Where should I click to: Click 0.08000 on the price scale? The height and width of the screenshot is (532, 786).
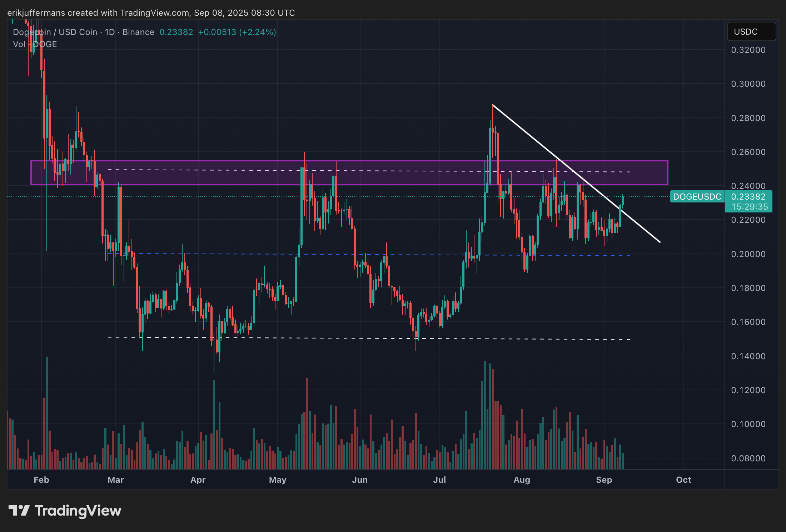[x=748, y=458]
